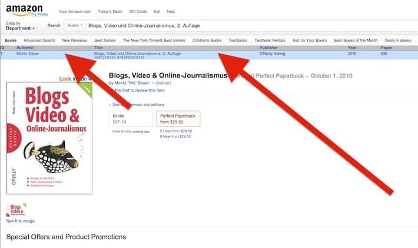Click the See this image link
Viewport: 418px width, 248px height.
point(20,221)
